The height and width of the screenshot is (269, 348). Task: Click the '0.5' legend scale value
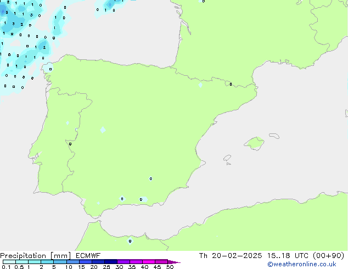coord(19,267)
